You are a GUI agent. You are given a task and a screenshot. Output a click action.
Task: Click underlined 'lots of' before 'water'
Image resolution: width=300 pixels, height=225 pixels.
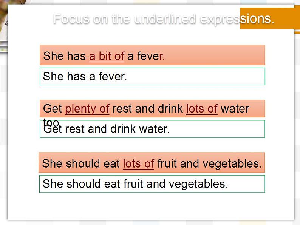coord(202,109)
